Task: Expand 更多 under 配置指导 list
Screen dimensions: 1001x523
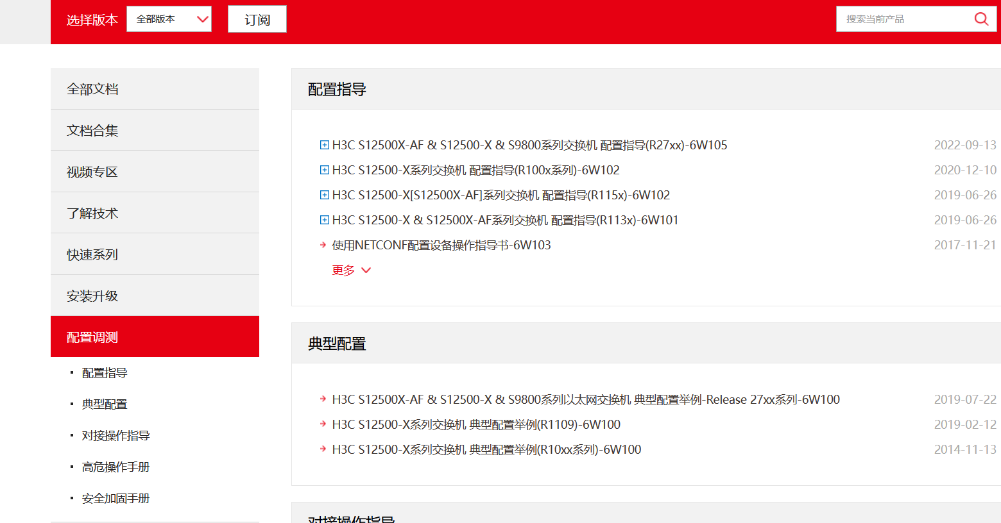Action: 351,270
